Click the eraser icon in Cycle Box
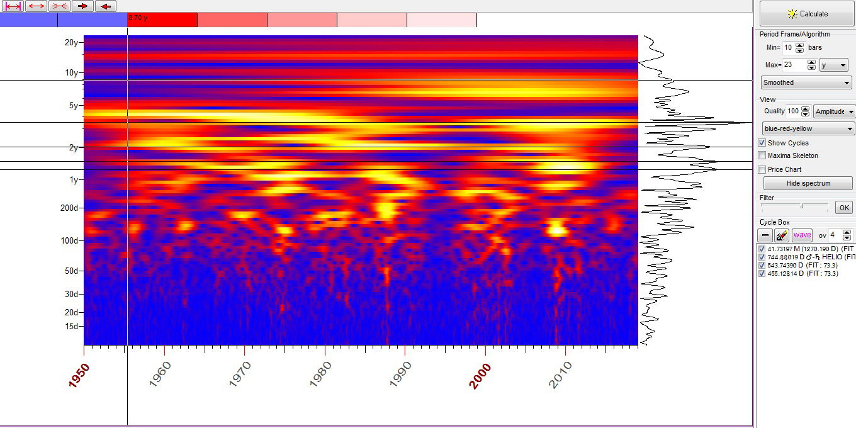This screenshot has height=428, width=856. click(x=782, y=235)
